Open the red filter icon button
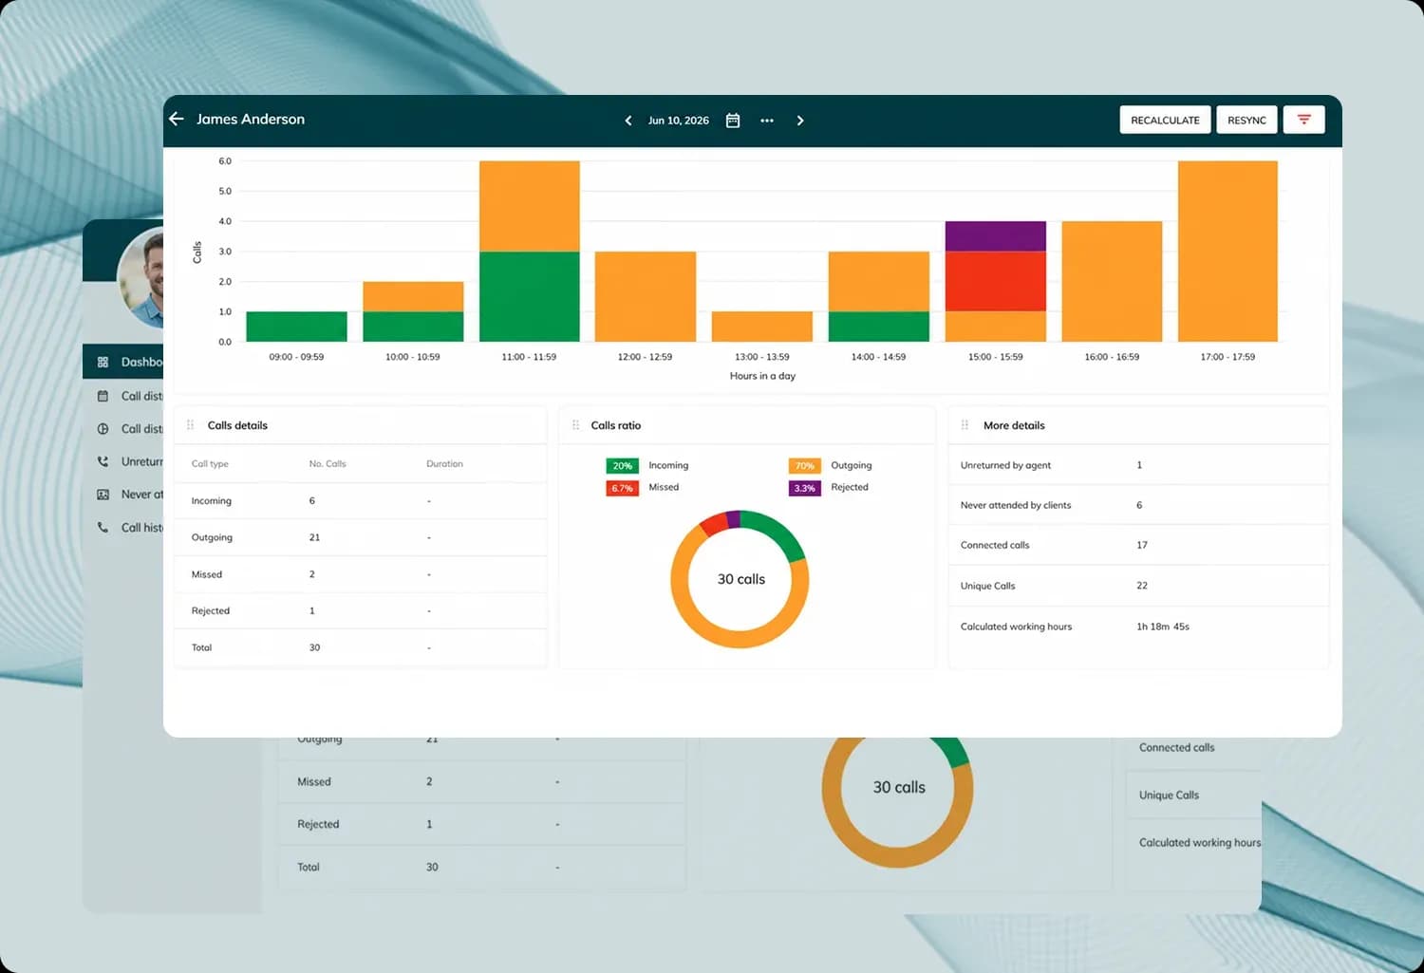This screenshot has height=973, width=1424. (x=1303, y=120)
